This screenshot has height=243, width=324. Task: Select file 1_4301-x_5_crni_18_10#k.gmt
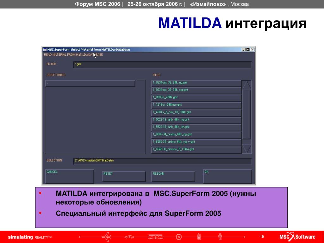click(x=196, y=113)
